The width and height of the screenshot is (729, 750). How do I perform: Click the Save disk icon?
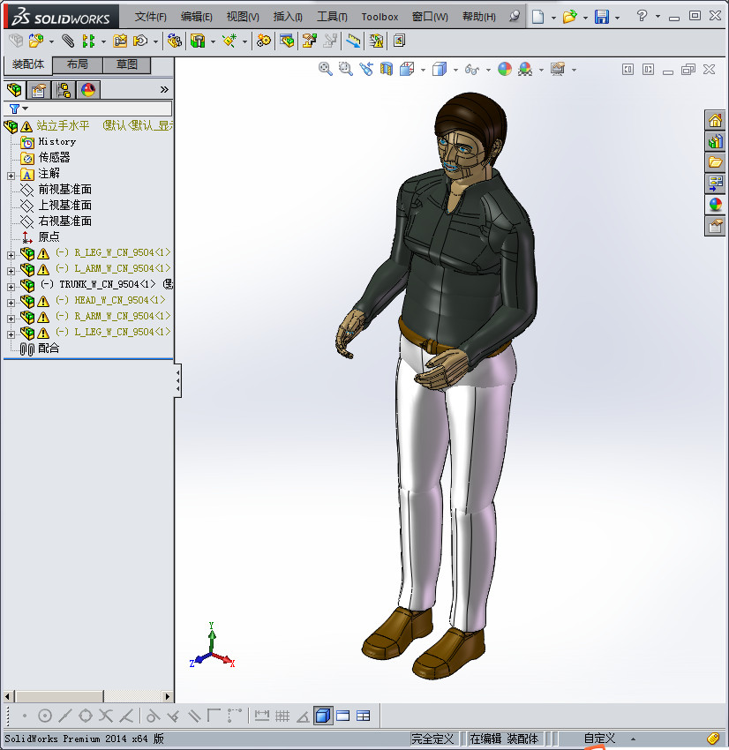[602, 17]
